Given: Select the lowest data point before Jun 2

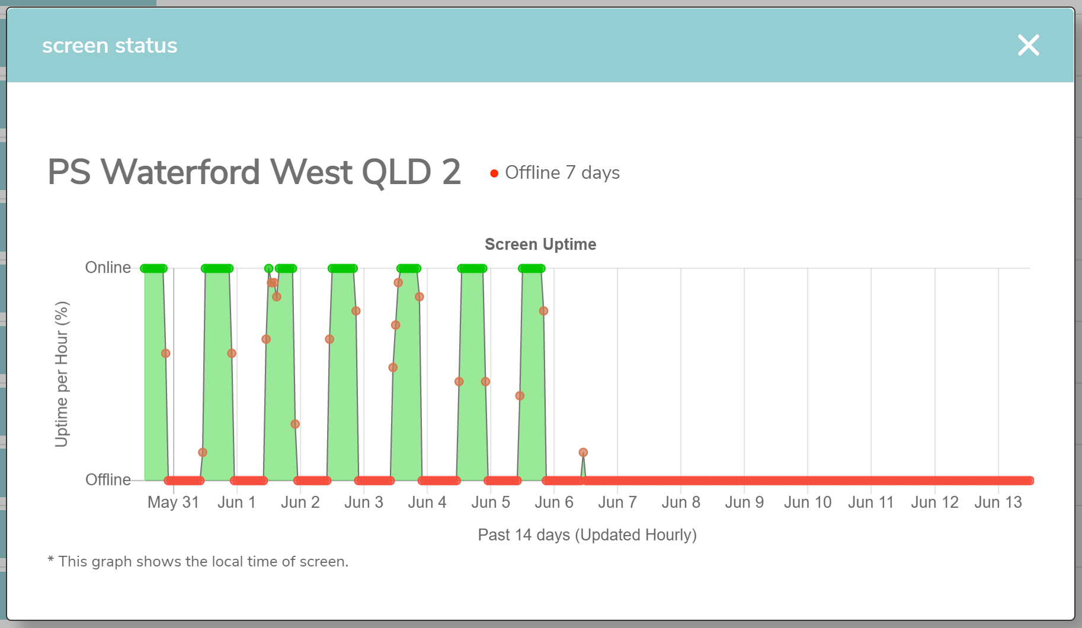Looking at the screenshot, I should [x=295, y=424].
